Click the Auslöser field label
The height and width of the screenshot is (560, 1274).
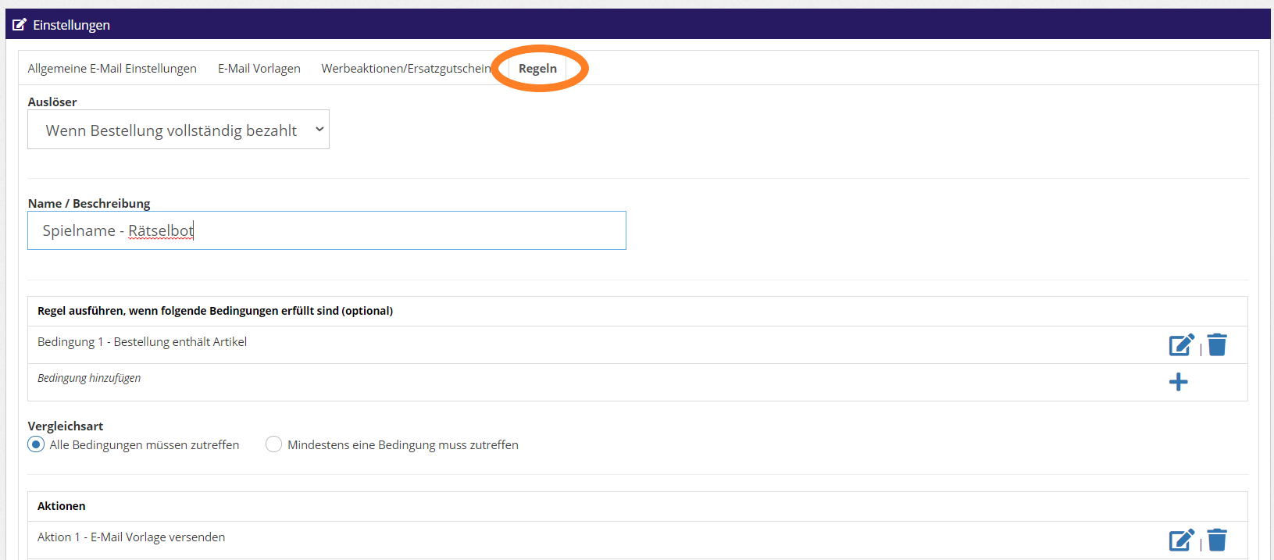(52, 102)
